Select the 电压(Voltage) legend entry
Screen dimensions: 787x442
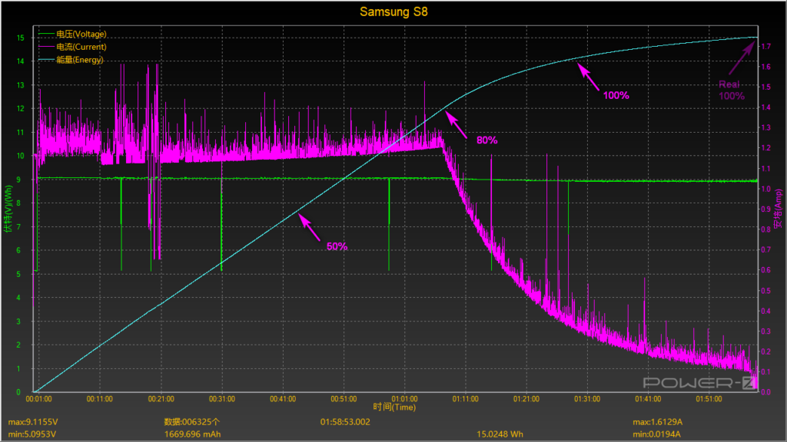tap(81, 34)
